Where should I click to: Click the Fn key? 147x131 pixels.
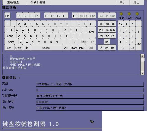coord(93,42)
